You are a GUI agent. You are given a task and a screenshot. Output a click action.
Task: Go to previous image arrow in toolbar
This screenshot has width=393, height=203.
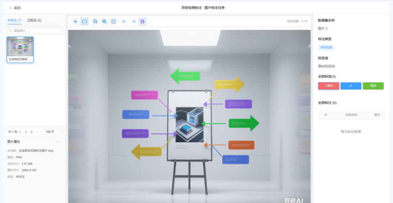124,21
